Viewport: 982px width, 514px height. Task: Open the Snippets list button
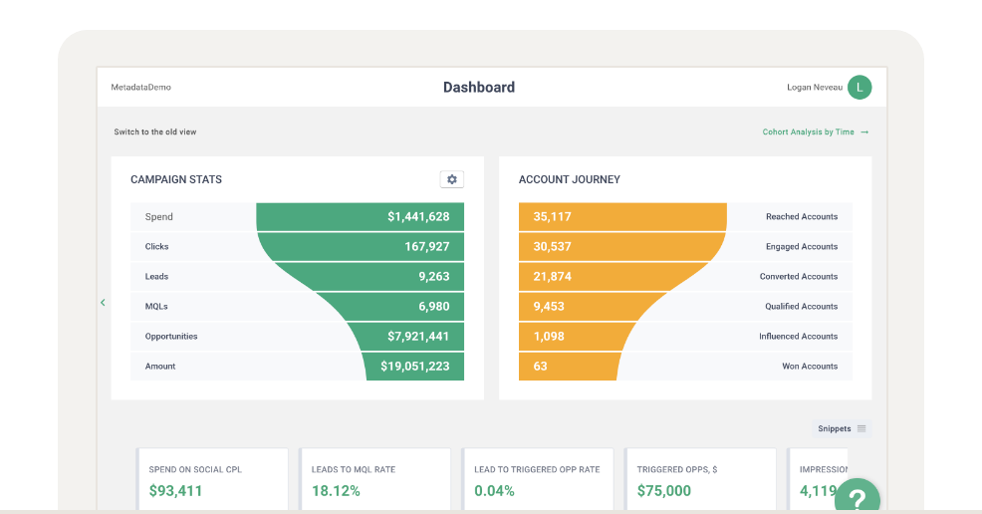tap(842, 429)
